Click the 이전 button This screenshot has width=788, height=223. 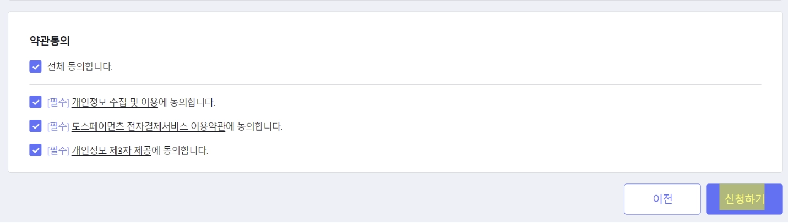662,199
